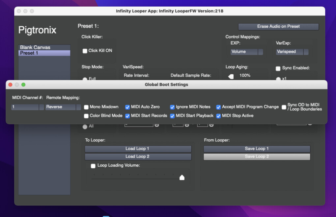
Task: Enable Sync OD to MIDI / Loop Boundaries
Action: pos(284,107)
